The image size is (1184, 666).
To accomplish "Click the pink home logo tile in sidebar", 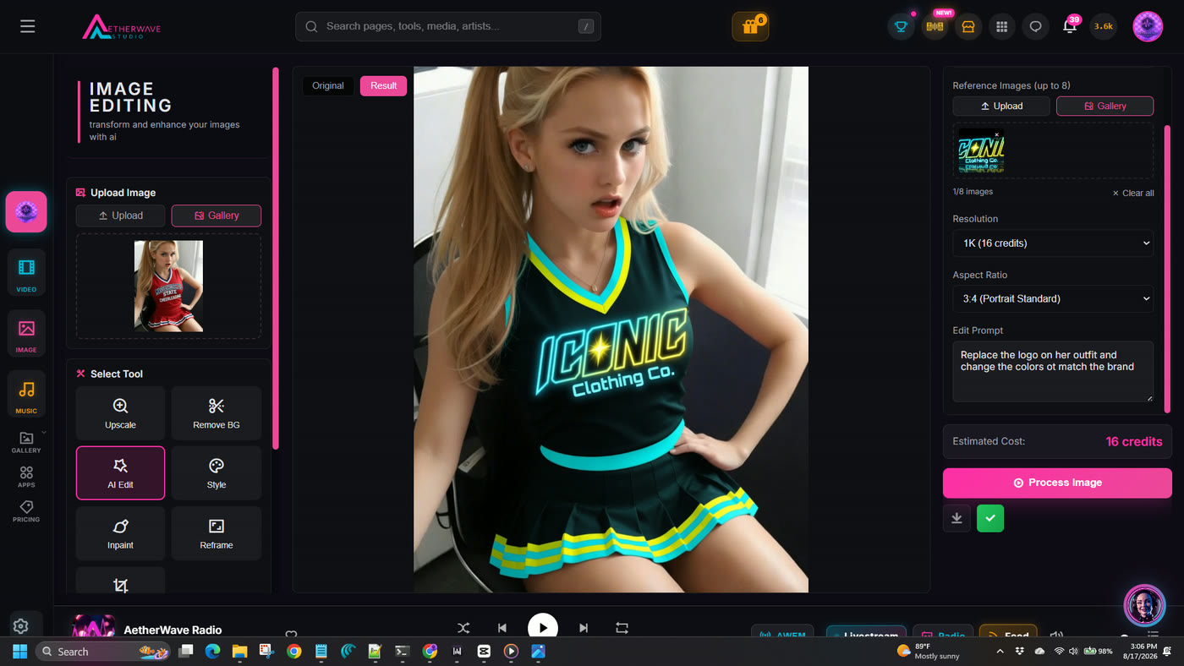I will pos(26,211).
